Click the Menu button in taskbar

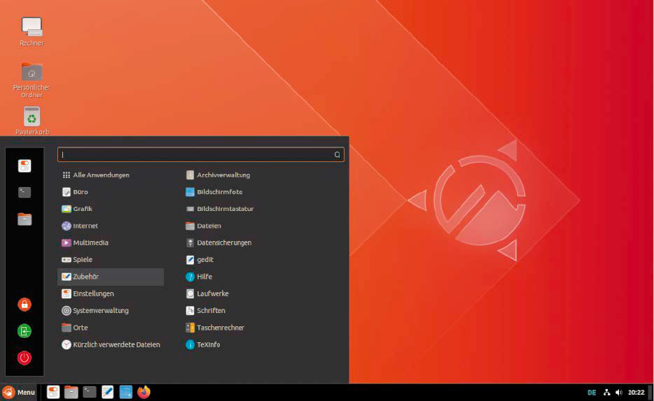pyautogui.click(x=19, y=392)
